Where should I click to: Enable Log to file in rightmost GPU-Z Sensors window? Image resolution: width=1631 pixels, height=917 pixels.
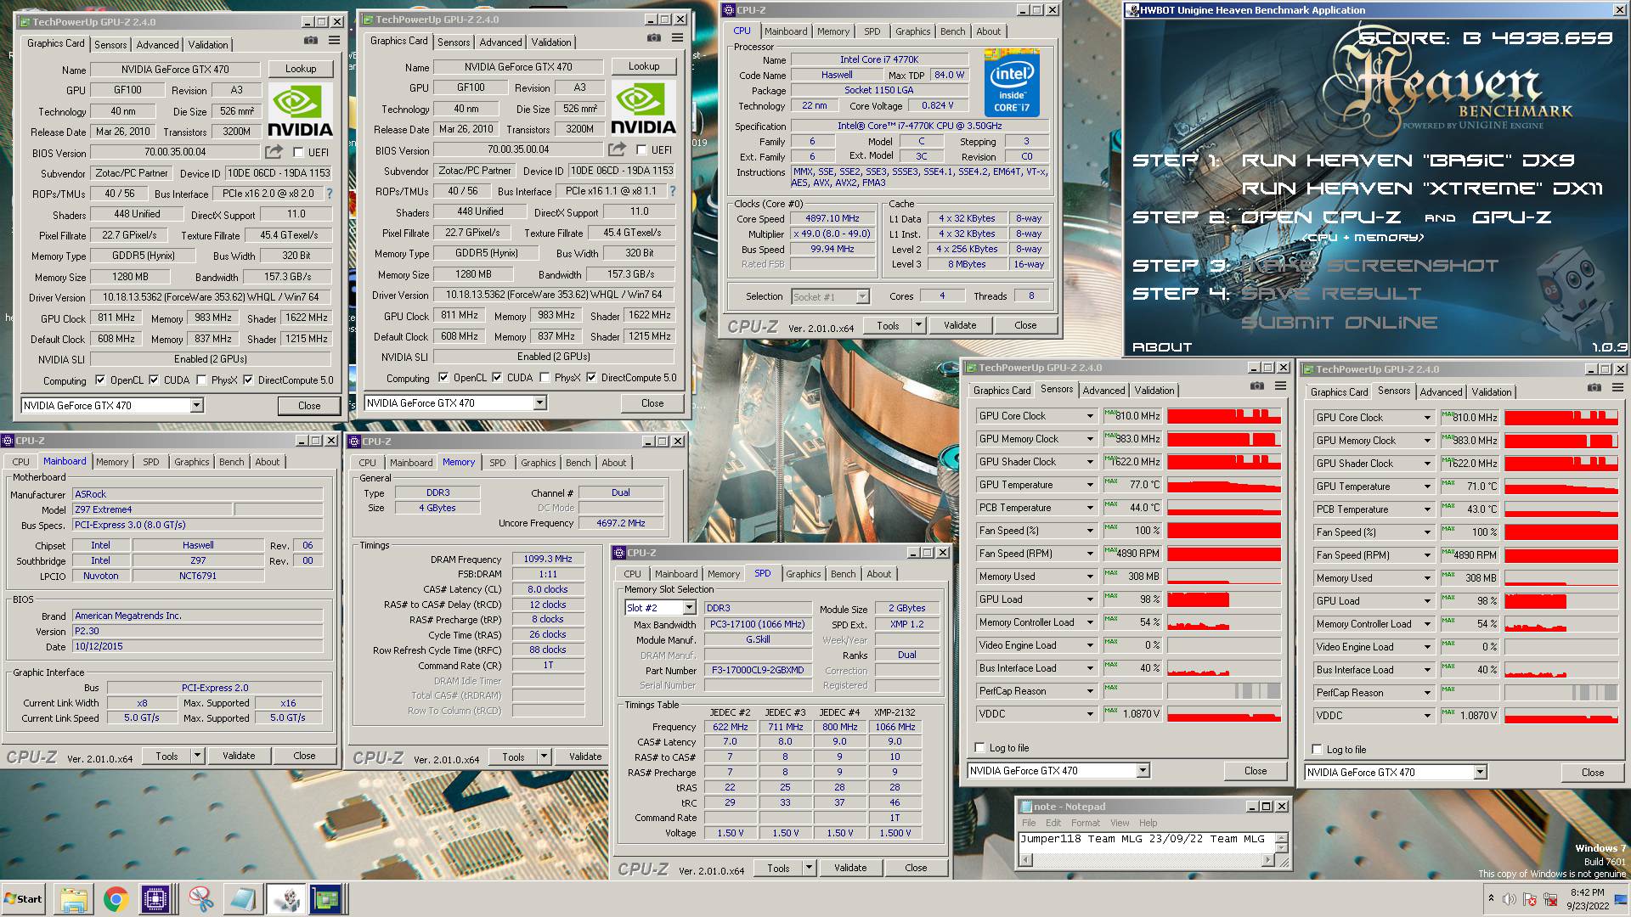pyautogui.click(x=1318, y=750)
